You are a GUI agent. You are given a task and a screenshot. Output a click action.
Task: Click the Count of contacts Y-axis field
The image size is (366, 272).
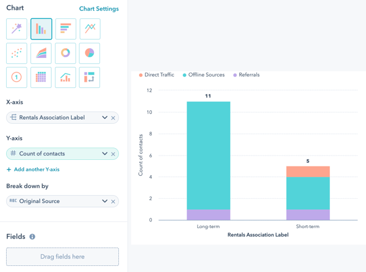63,154
